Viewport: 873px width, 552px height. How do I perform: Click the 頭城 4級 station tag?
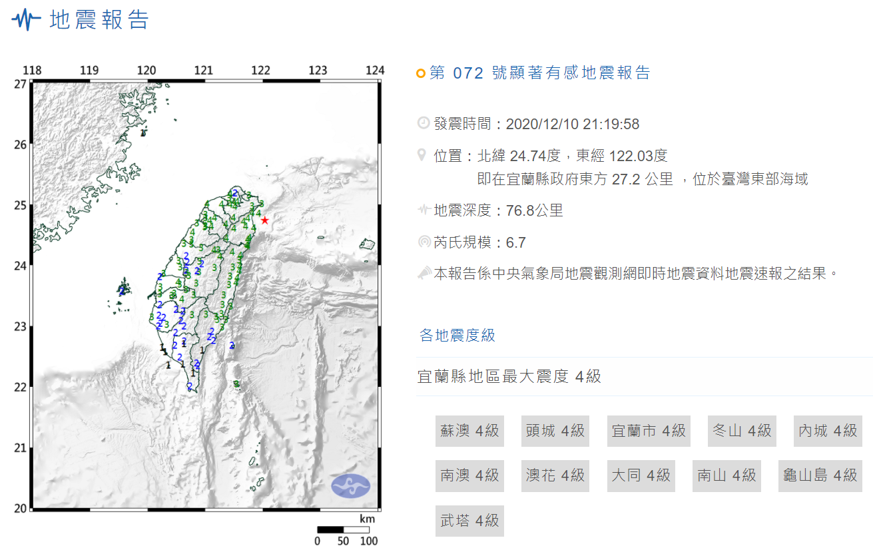click(555, 431)
